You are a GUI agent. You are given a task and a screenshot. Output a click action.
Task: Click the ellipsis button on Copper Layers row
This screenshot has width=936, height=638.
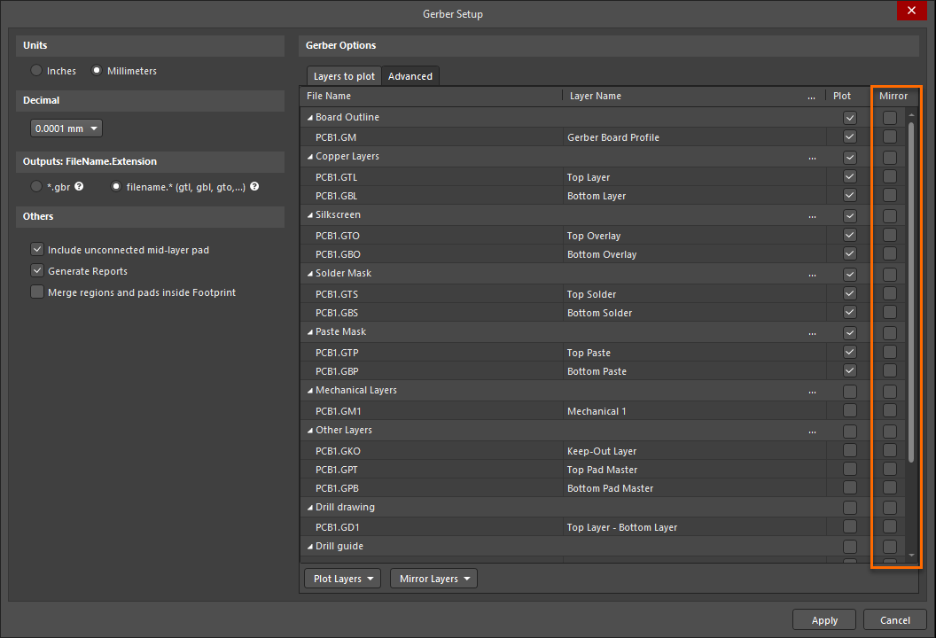[812, 157]
